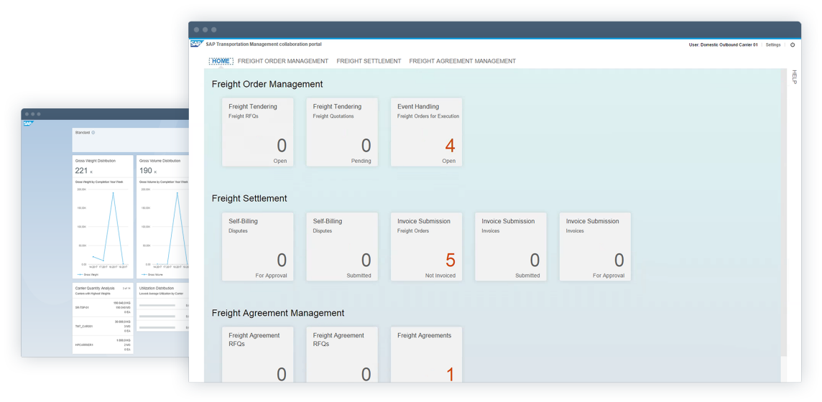The image size is (822, 402).
Task: Select HPCARRIER1 carrier row in back window
Action: (103, 345)
